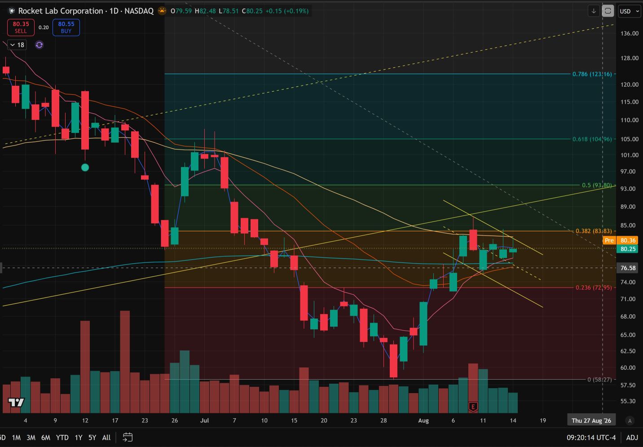Click the 80.55 BUY button

[66, 27]
